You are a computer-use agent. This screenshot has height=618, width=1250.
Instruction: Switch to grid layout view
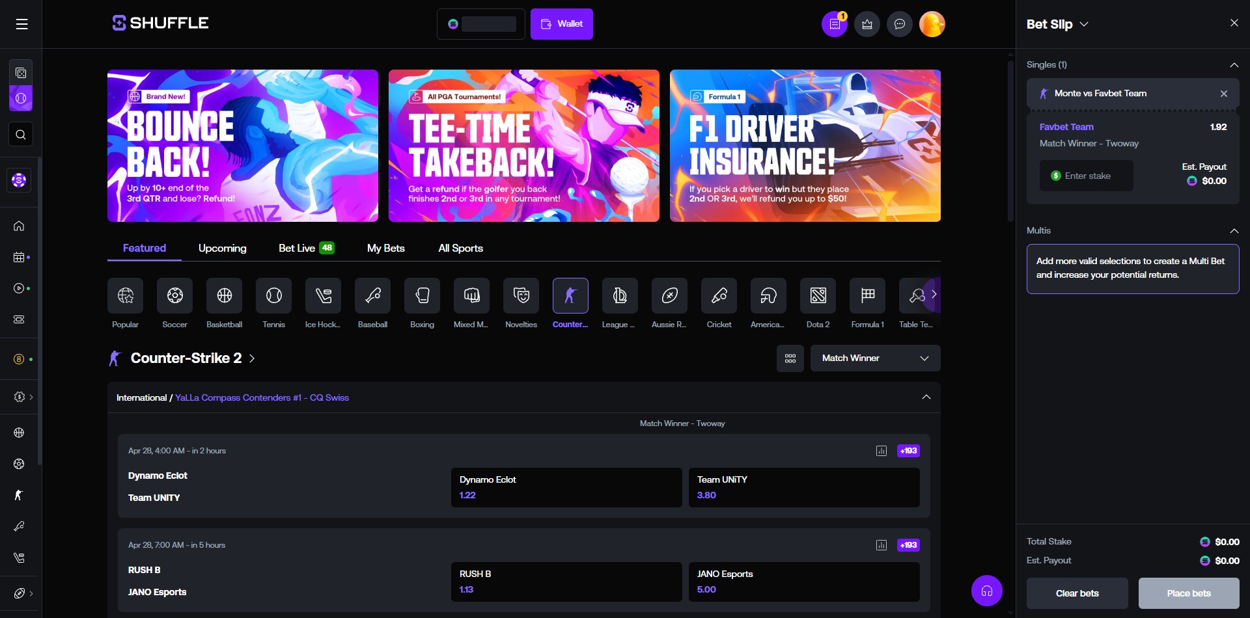pos(790,358)
